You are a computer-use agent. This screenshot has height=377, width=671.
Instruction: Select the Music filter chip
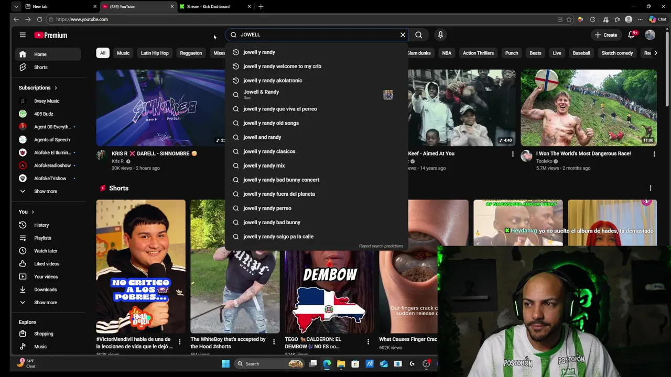tap(123, 53)
